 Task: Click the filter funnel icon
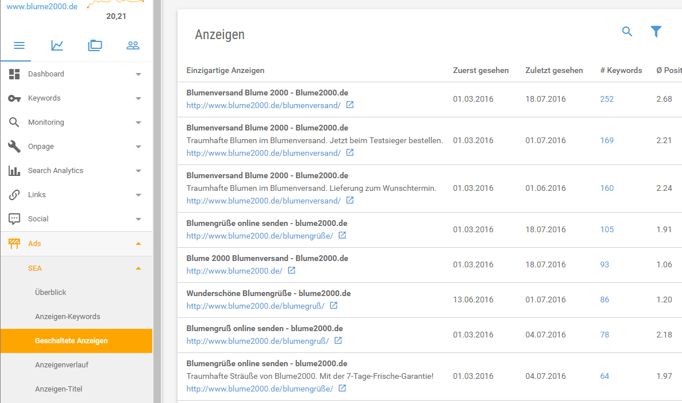tap(656, 32)
